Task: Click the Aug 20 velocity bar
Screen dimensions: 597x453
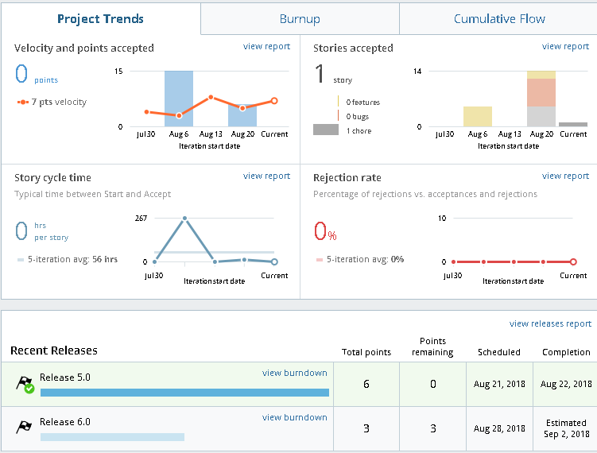Action: 242,115
